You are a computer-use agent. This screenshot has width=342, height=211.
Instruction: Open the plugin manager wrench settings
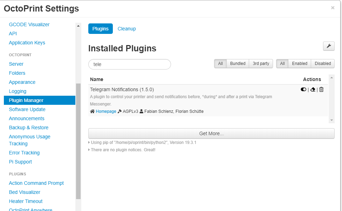[329, 46]
